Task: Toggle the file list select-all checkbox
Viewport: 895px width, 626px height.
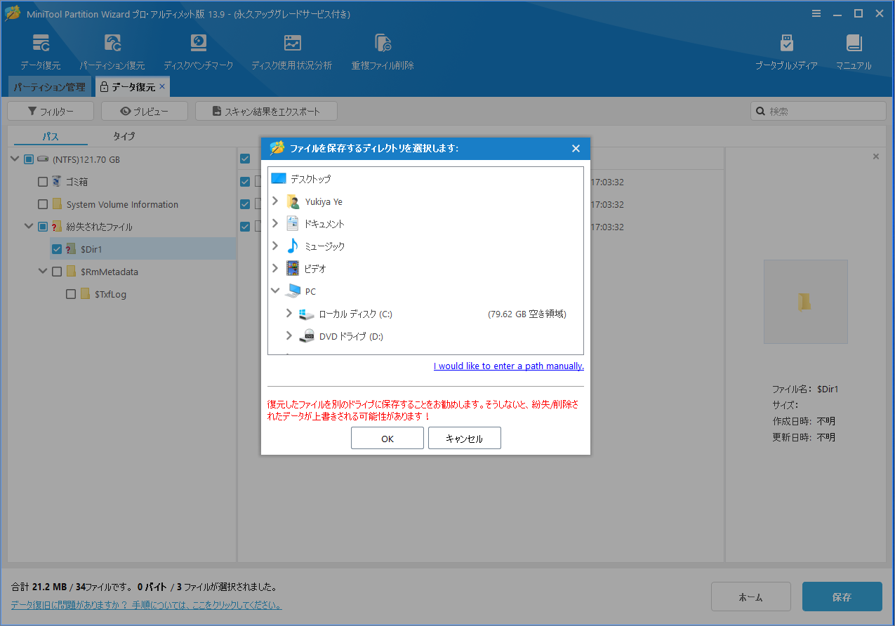Action: tap(245, 159)
